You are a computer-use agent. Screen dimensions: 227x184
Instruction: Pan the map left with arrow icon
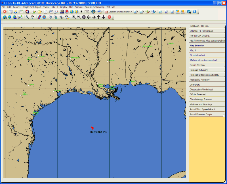89,17
